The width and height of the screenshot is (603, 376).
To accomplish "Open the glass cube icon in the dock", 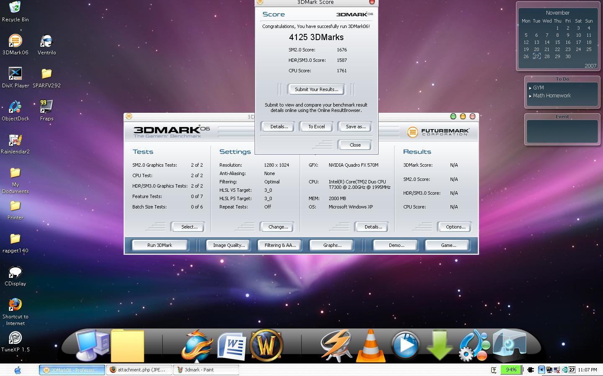I will 509,346.
